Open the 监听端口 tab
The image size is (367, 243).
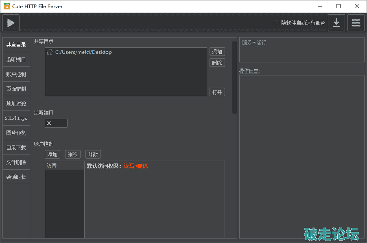(16, 60)
